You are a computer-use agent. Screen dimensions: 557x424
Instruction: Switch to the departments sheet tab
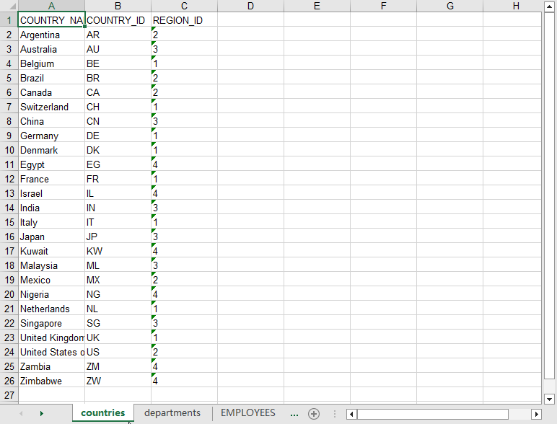point(172,413)
